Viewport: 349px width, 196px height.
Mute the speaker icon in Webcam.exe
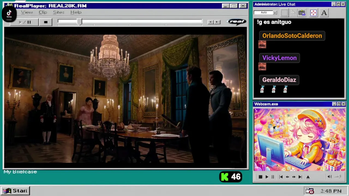point(329,177)
